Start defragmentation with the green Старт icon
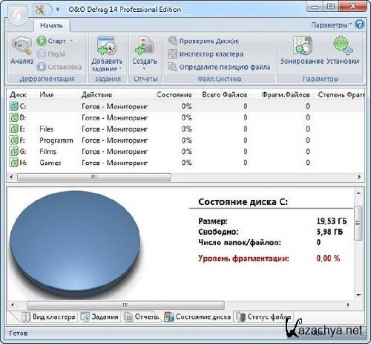 (x=42, y=41)
